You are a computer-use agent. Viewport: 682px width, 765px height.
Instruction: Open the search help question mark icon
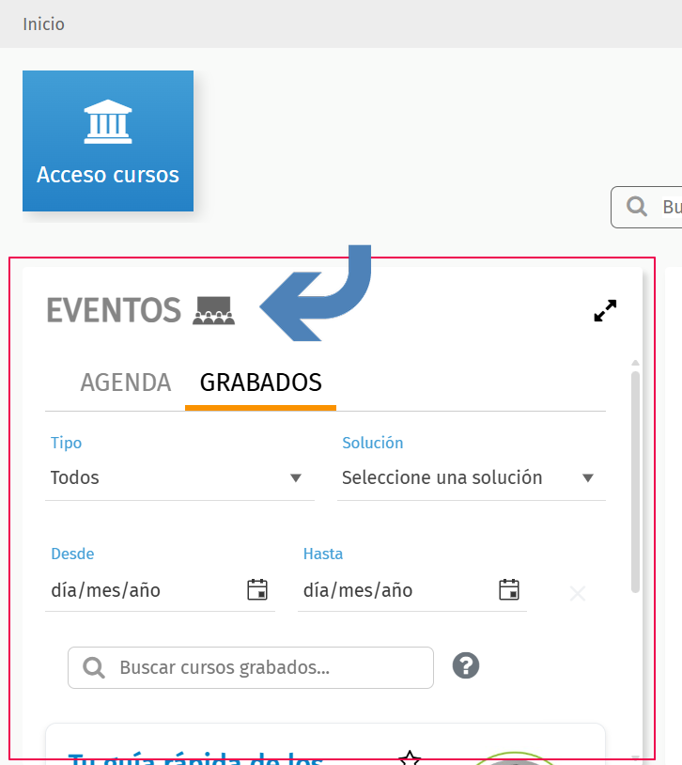pyautogui.click(x=466, y=666)
